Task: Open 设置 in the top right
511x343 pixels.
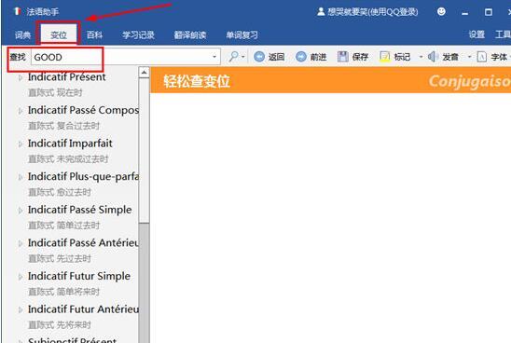Action: [x=476, y=34]
